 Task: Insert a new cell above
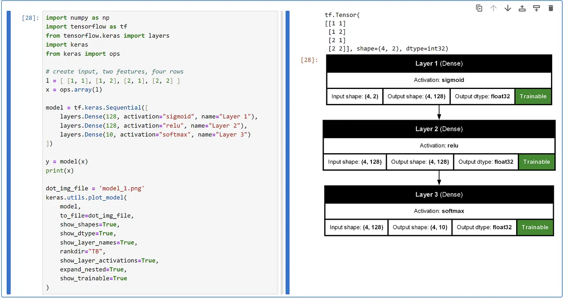522,8
